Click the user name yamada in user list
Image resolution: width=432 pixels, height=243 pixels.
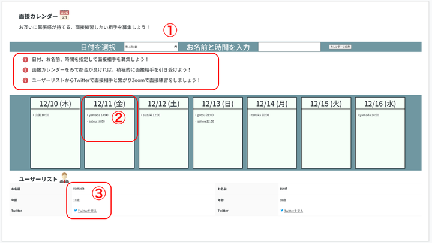click(x=79, y=189)
